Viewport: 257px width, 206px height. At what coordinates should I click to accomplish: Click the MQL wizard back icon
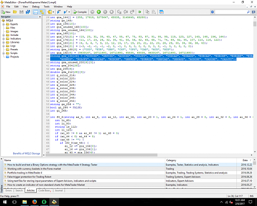pos(50,12)
